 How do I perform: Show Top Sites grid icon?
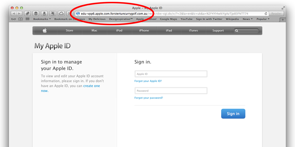[x=27, y=19]
